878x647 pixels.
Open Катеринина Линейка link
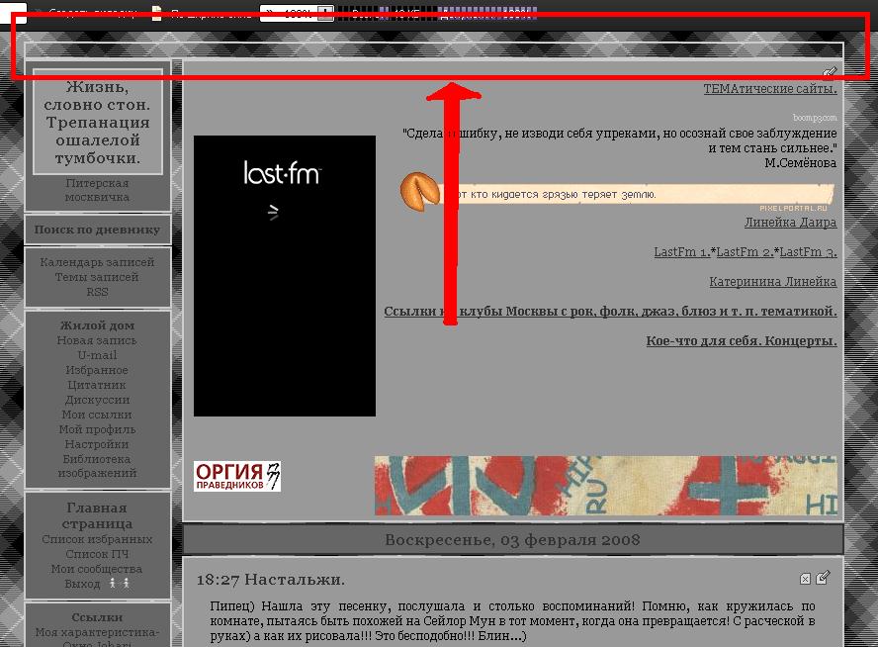772,282
